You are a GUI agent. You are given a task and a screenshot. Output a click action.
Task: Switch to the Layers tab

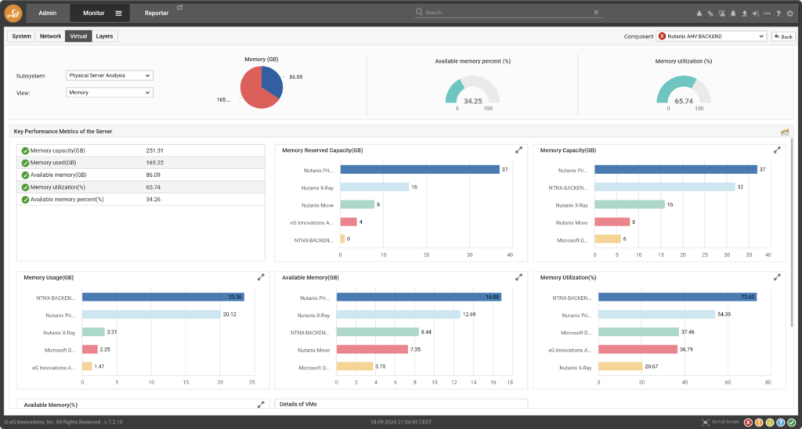point(104,36)
